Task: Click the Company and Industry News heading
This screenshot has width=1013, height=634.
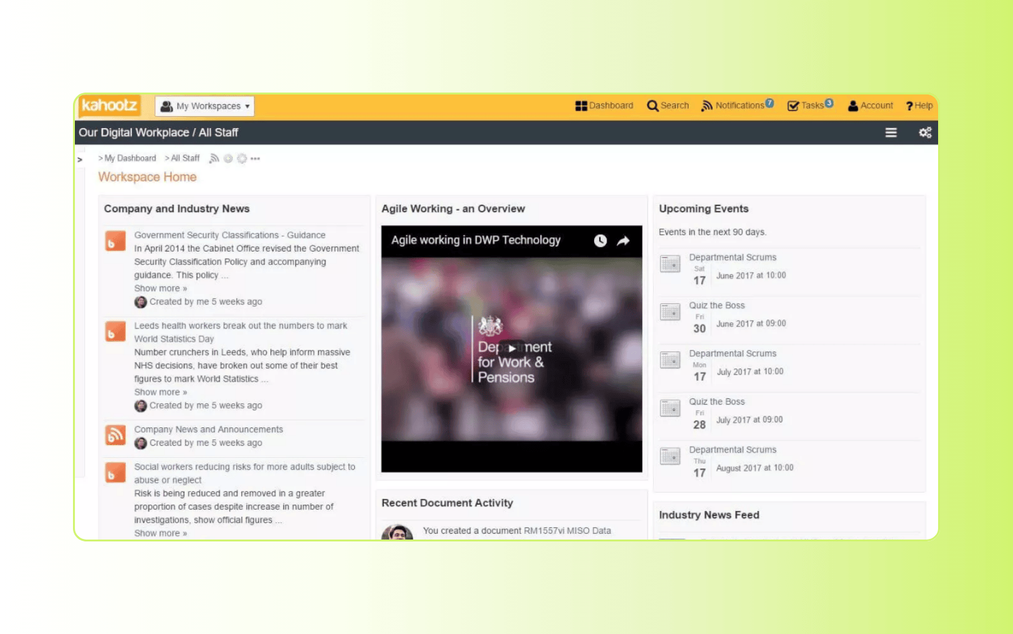Action: click(176, 209)
